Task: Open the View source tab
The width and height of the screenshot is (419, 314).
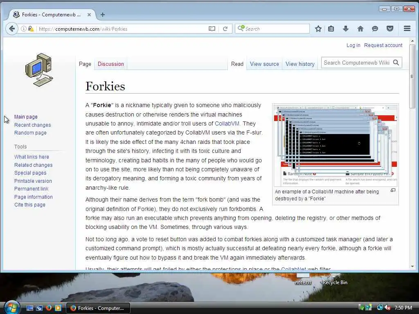Action: [264, 64]
